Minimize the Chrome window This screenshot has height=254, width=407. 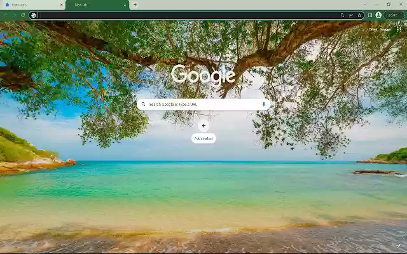coord(376,4)
